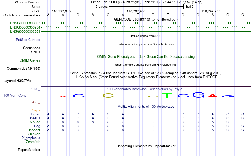
Task: Click the 'OMIM Gene Phenotypes' green title
Action: point(146,57)
